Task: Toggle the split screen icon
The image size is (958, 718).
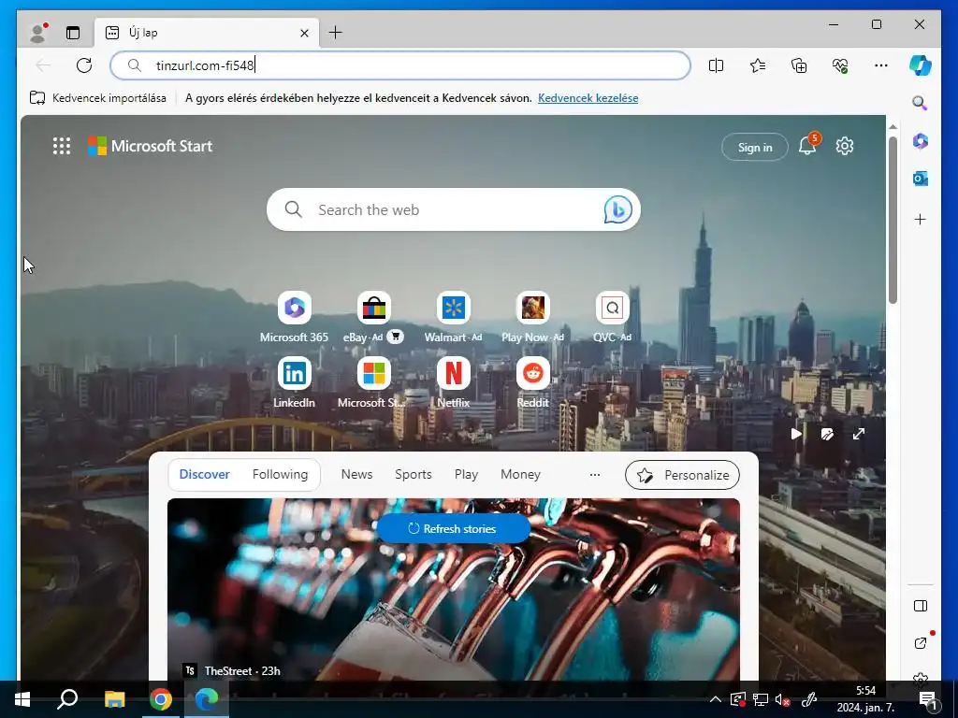Action: (716, 65)
